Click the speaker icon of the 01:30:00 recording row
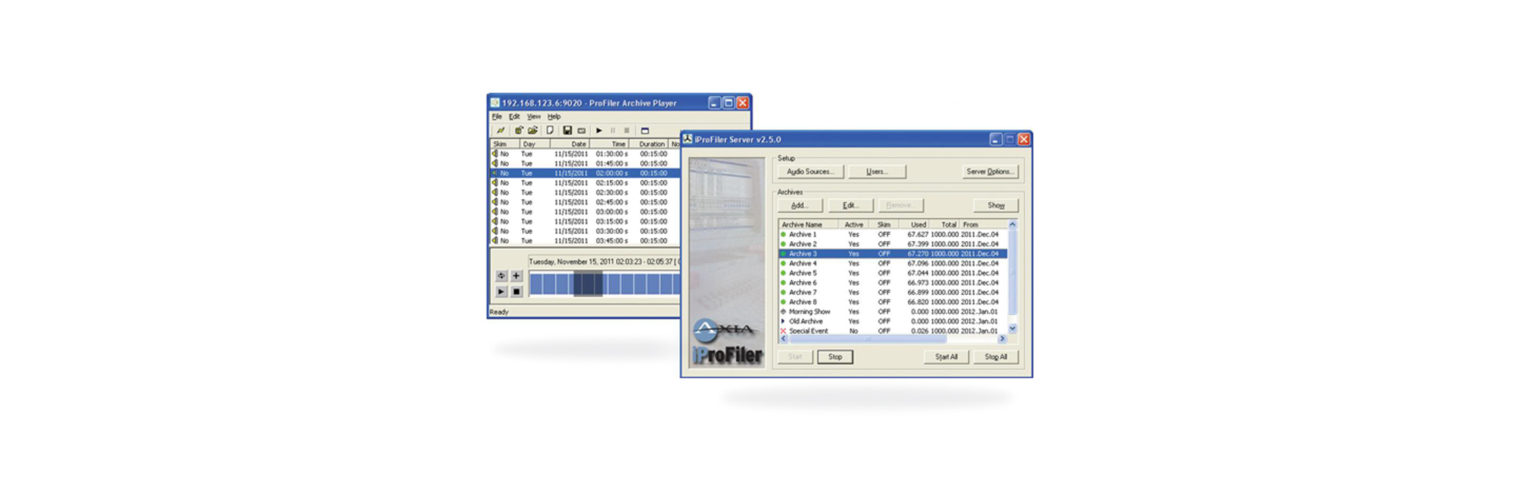Viewport: 1521px width, 494px height. click(494, 154)
